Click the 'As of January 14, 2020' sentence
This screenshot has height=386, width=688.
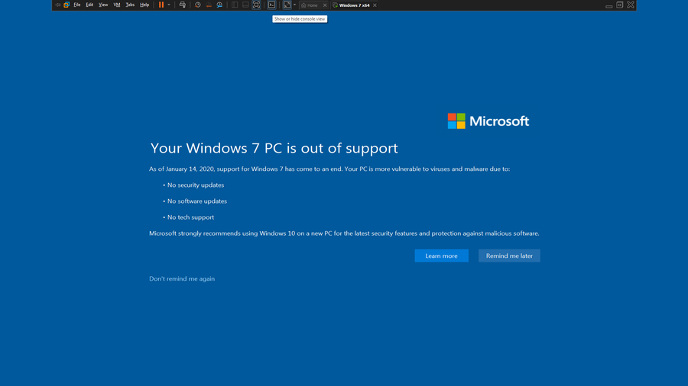(329, 169)
